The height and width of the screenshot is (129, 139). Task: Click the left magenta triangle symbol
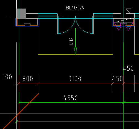(119, 26)
